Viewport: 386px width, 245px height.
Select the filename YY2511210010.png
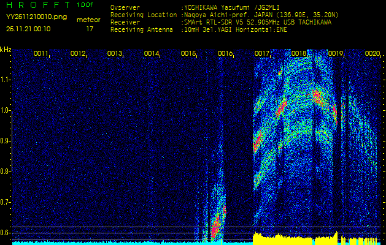pos(36,17)
